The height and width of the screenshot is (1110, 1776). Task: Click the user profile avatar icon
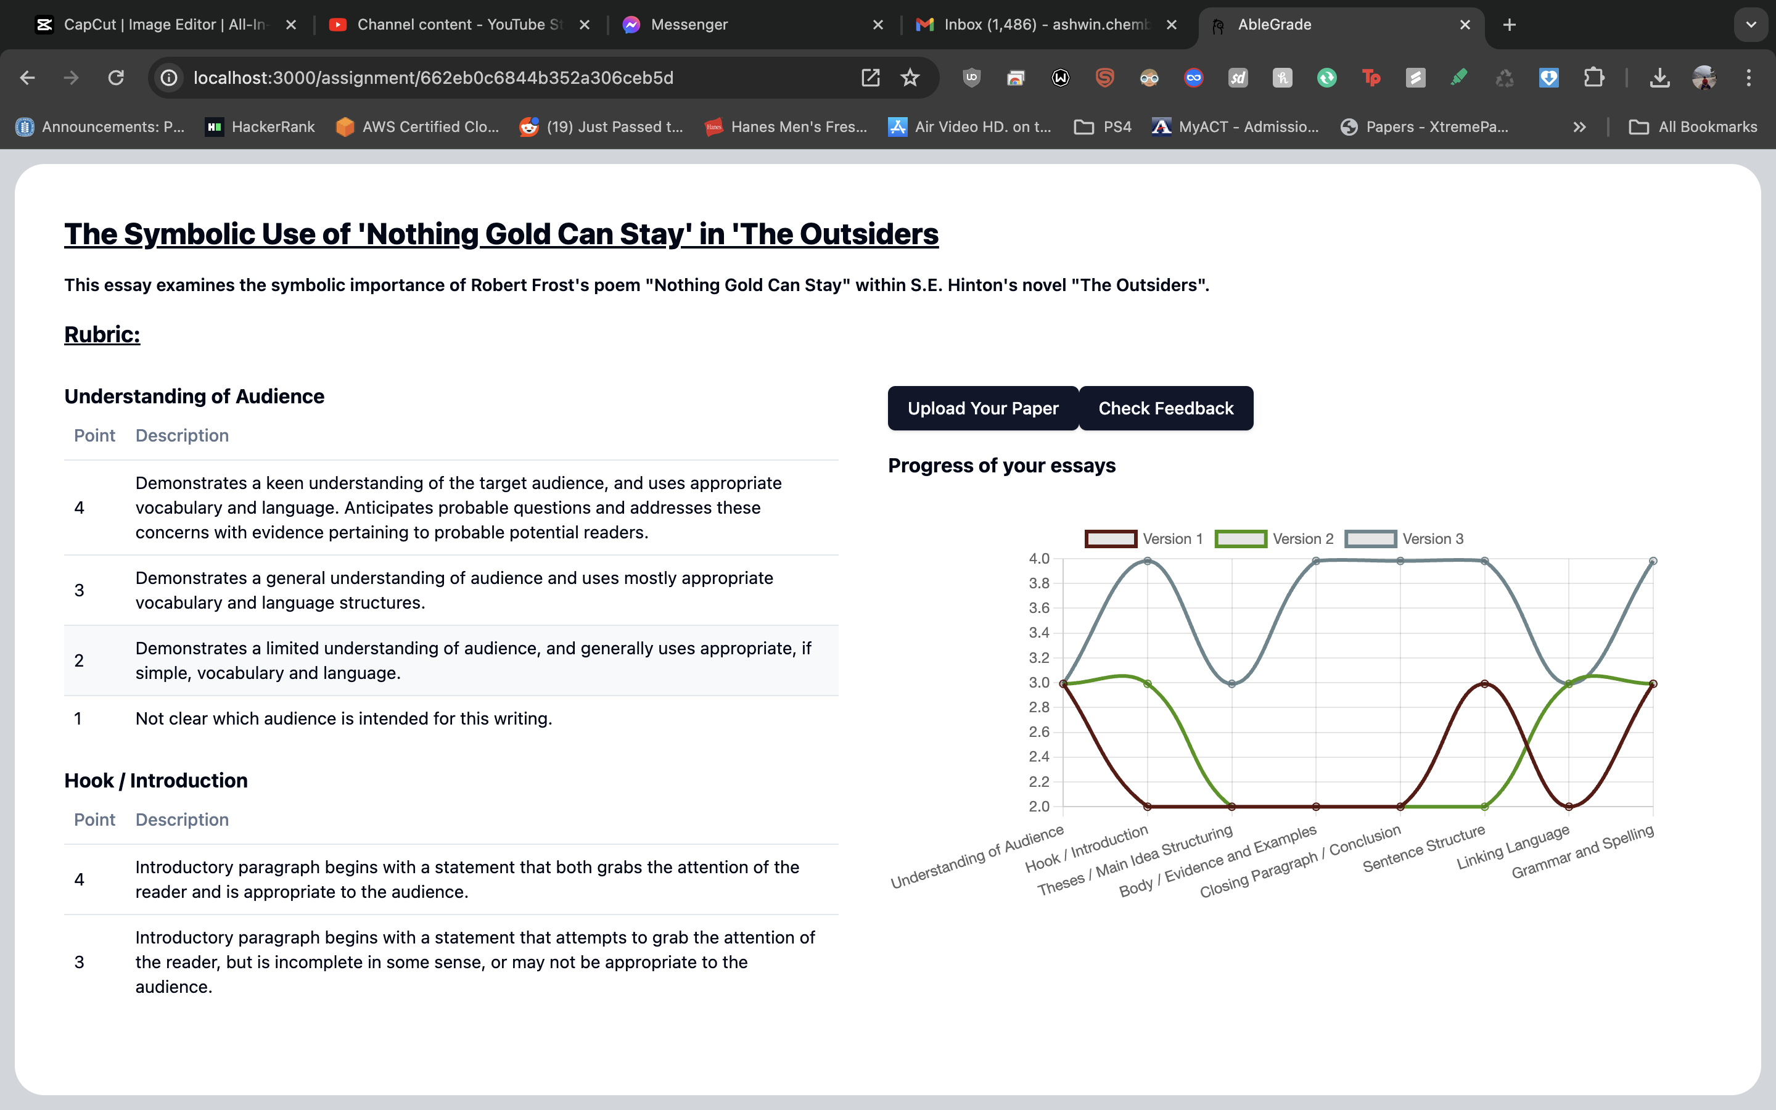click(x=1704, y=78)
